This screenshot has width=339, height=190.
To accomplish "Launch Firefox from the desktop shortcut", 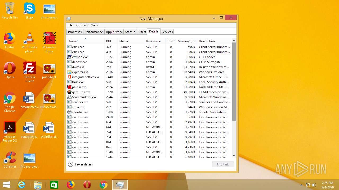I will click(x=10, y=41).
